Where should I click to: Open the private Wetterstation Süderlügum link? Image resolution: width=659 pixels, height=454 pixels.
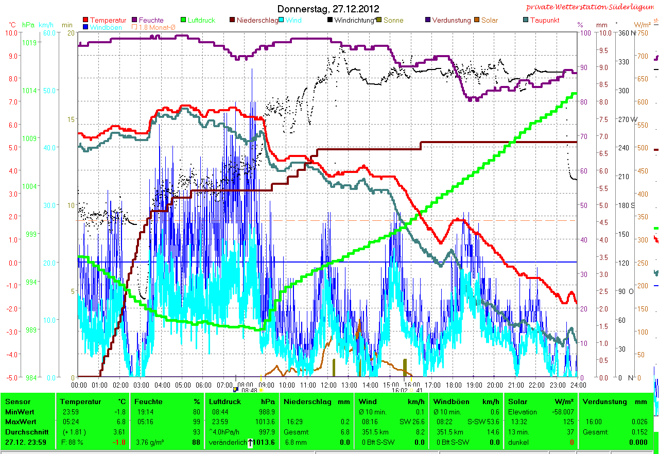[x=591, y=7]
